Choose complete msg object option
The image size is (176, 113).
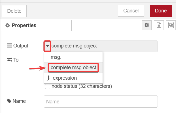coord(73,68)
